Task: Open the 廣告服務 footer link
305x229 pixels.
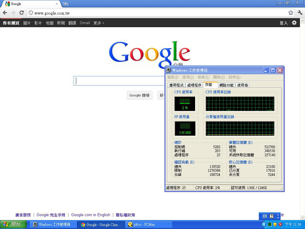Action: pyautogui.click(x=23, y=215)
